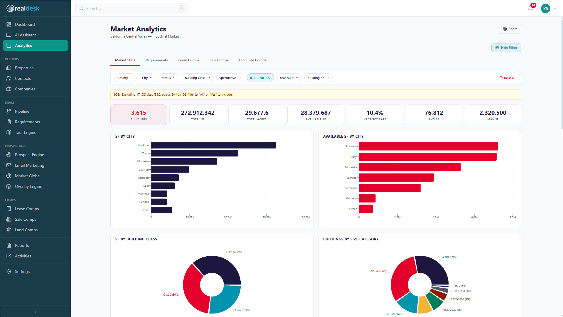Open the Building Class filter dropdown
Screen dimensions: 563x317
tap(198, 78)
